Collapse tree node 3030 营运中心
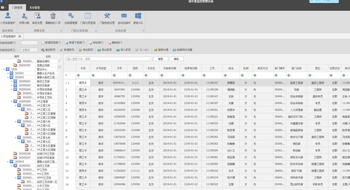This screenshot has height=190, width=350. [x=4, y=69]
